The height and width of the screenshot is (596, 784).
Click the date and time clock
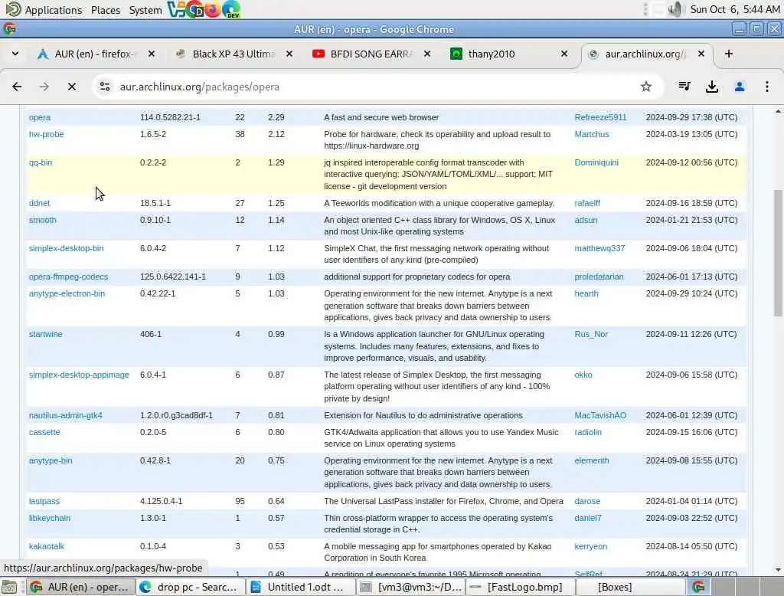734,9
